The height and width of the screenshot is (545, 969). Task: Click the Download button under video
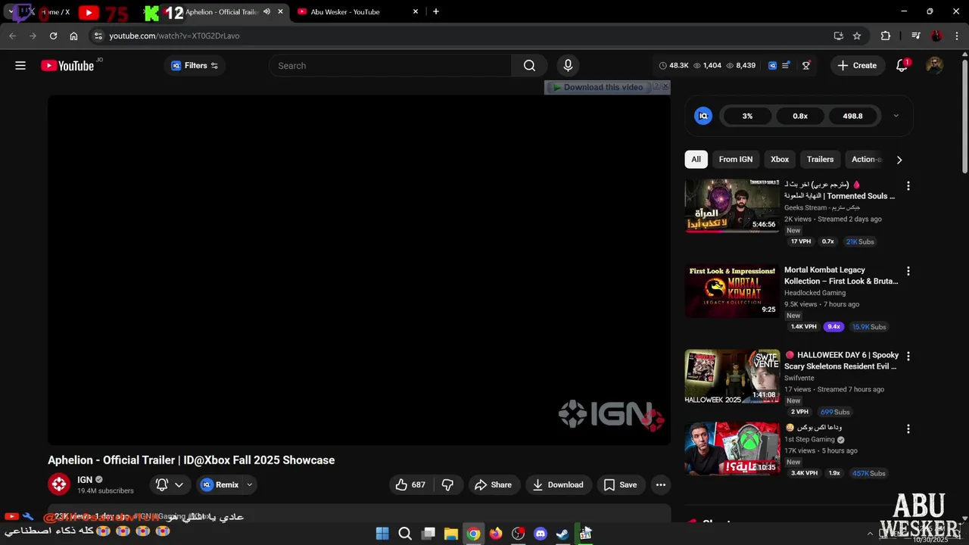tap(558, 485)
